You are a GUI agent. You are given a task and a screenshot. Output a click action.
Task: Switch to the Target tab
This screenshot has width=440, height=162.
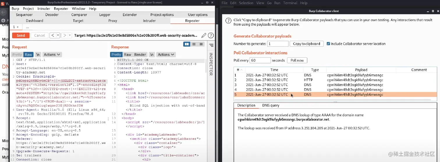[78, 21]
